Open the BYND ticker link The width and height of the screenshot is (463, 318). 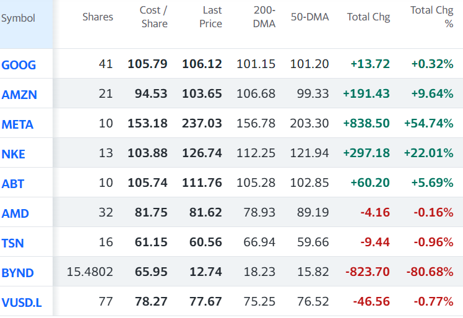tap(17, 273)
